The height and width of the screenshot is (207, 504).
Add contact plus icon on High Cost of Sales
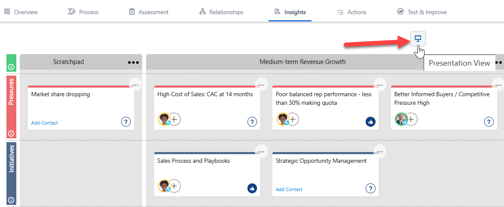[174, 119]
